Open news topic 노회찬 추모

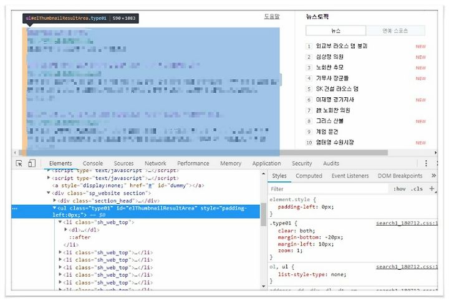[x=330, y=67]
